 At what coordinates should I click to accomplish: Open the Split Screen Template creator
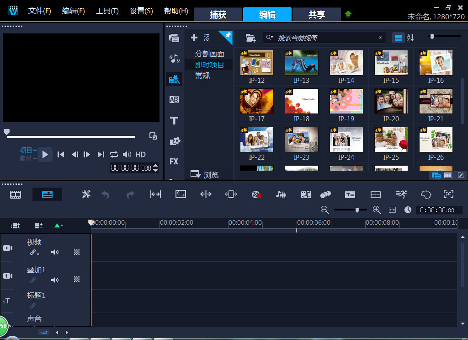(x=375, y=194)
